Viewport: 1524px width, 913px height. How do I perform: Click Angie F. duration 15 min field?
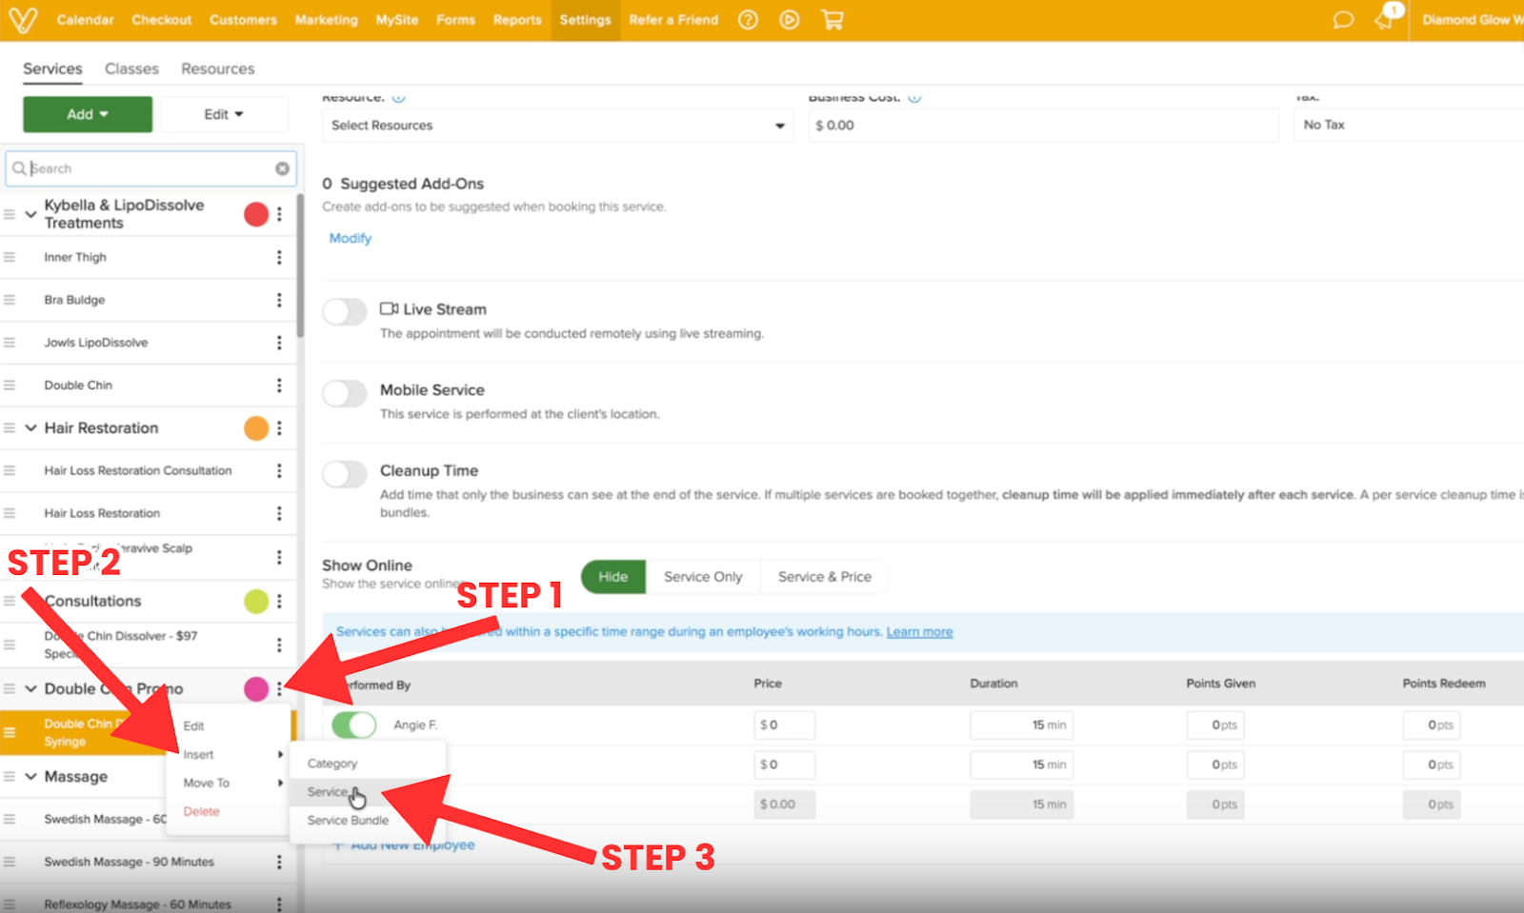pyautogui.click(x=1021, y=725)
